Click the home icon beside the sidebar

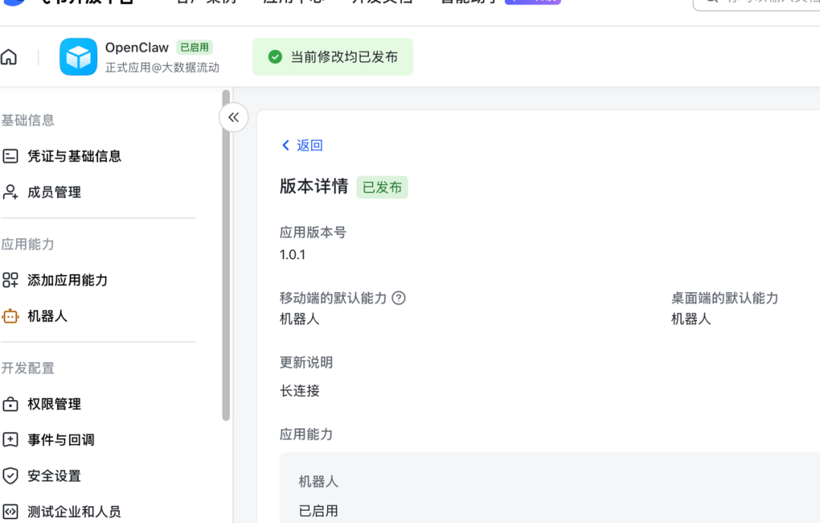(x=8, y=58)
